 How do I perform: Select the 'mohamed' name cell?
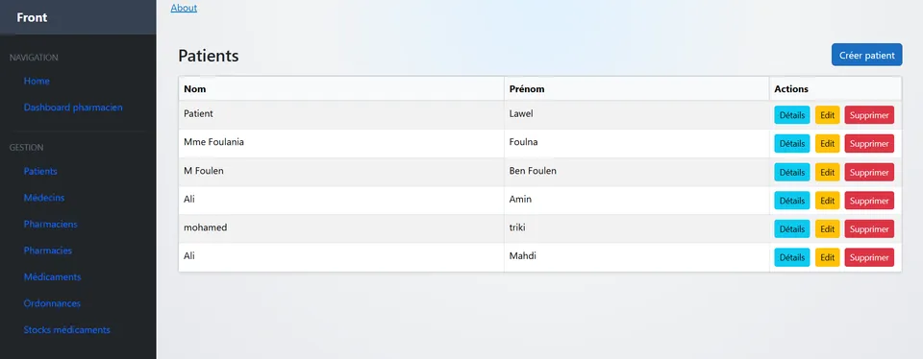tap(341, 228)
